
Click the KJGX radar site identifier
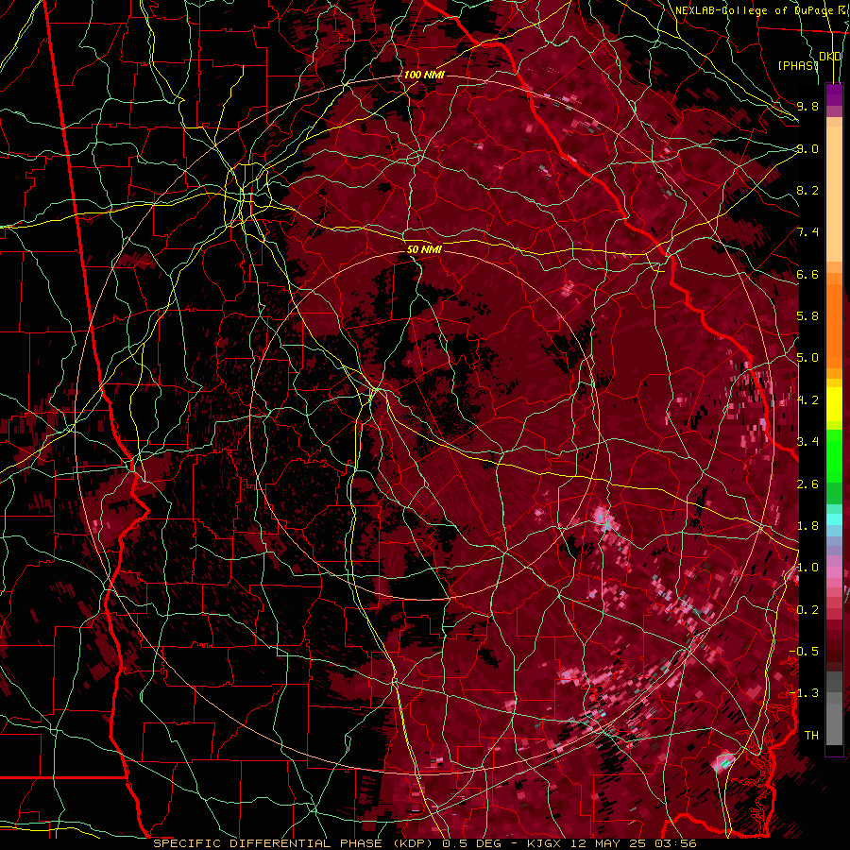point(545,843)
